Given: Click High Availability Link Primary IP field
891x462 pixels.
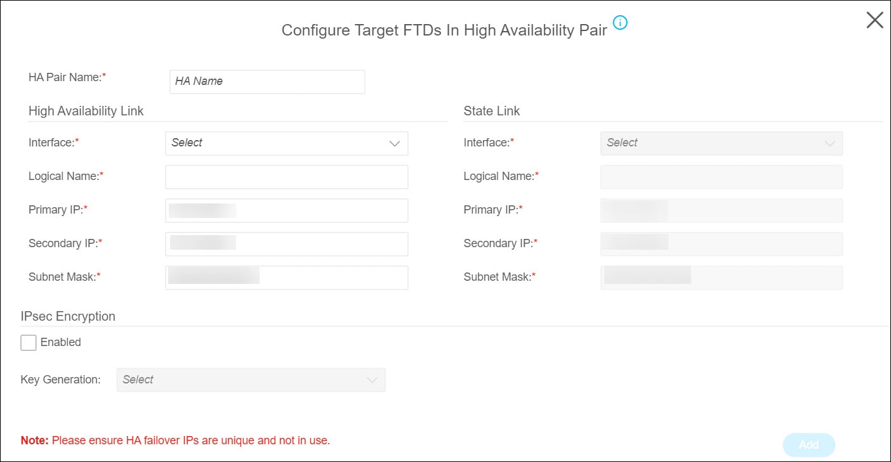Looking at the screenshot, I should [x=286, y=210].
